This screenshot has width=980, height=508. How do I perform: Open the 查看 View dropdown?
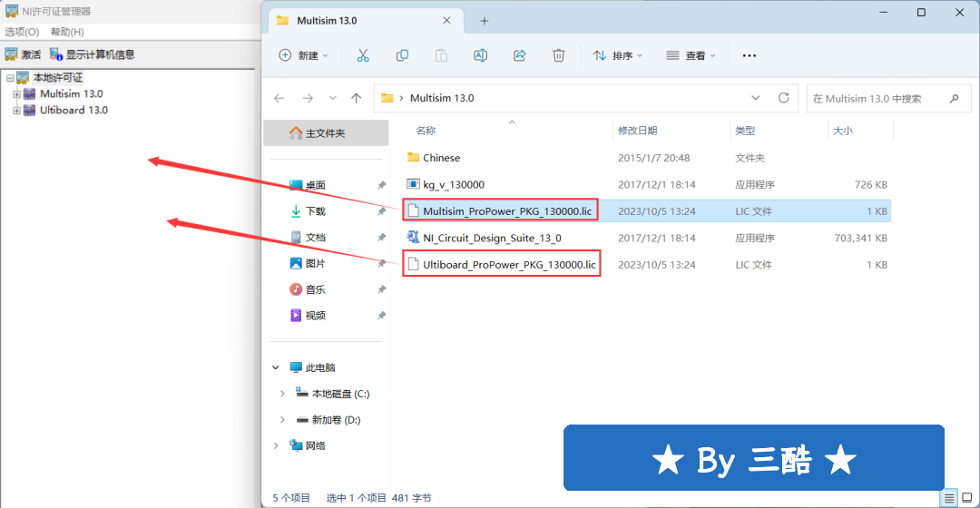tap(691, 55)
